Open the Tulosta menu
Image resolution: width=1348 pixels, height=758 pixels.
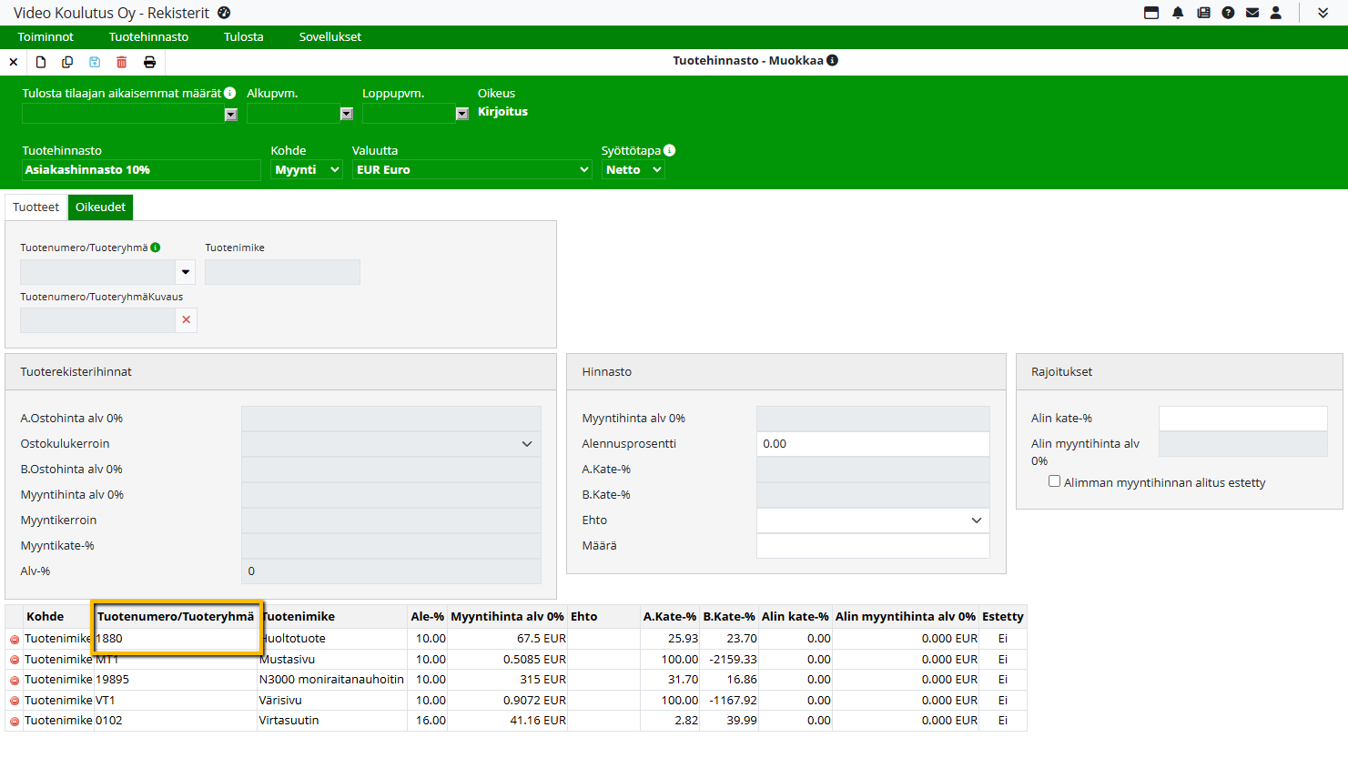pos(244,37)
